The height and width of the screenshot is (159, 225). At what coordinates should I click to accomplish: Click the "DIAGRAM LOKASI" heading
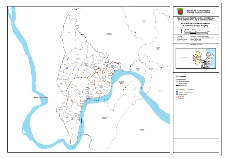196,45
